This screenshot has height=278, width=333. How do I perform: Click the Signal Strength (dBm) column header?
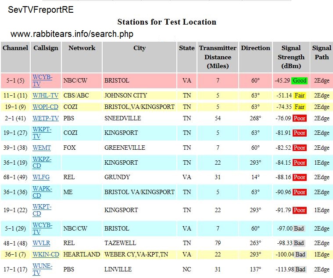[x=291, y=57]
